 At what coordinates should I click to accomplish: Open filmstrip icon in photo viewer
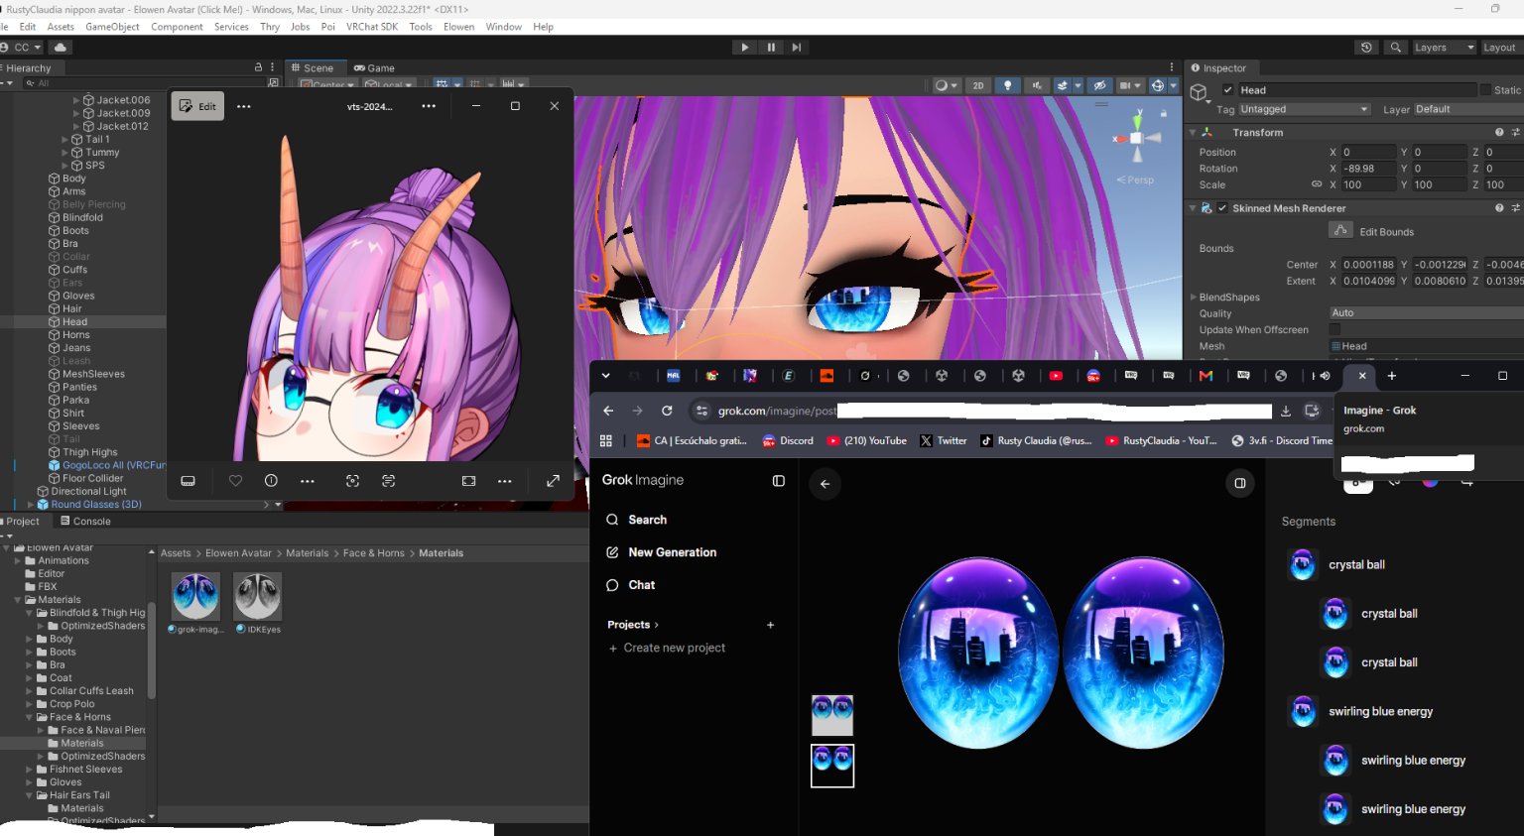(x=188, y=481)
